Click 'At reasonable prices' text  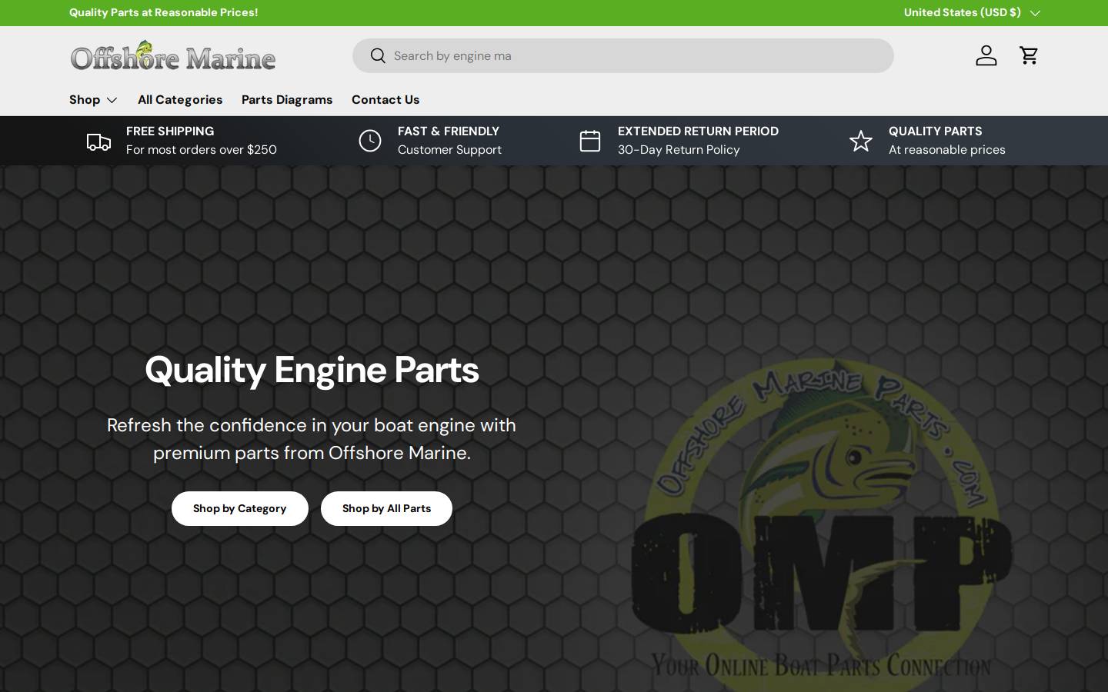tap(947, 150)
